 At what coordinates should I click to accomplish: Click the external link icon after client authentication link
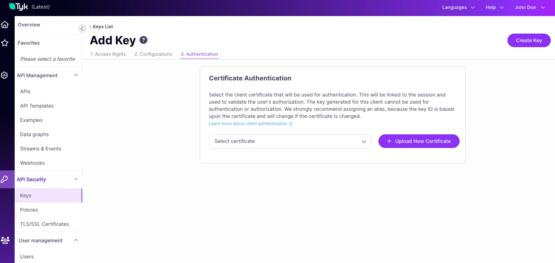(x=290, y=123)
